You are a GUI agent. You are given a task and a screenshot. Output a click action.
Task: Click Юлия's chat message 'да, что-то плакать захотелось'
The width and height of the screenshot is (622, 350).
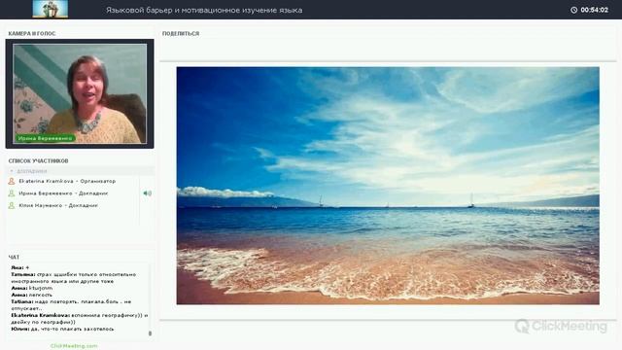(x=62, y=329)
